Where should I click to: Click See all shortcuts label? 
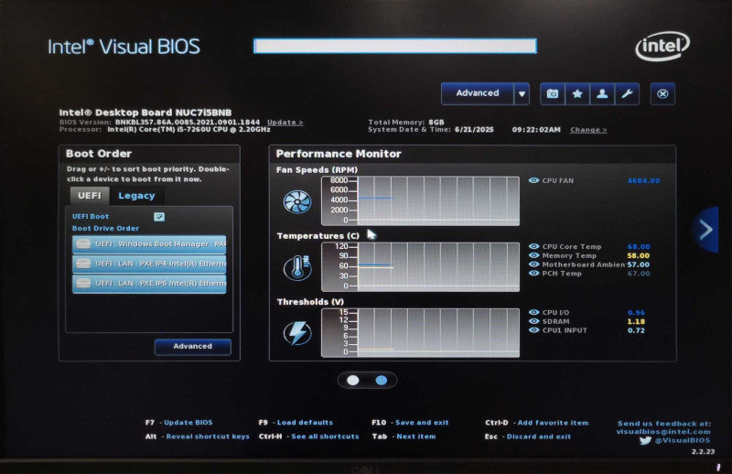pyautogui.click(x=326, y=436)
